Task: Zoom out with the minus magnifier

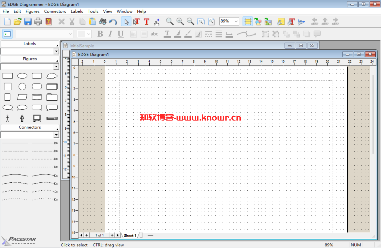Action: (190, 22)
